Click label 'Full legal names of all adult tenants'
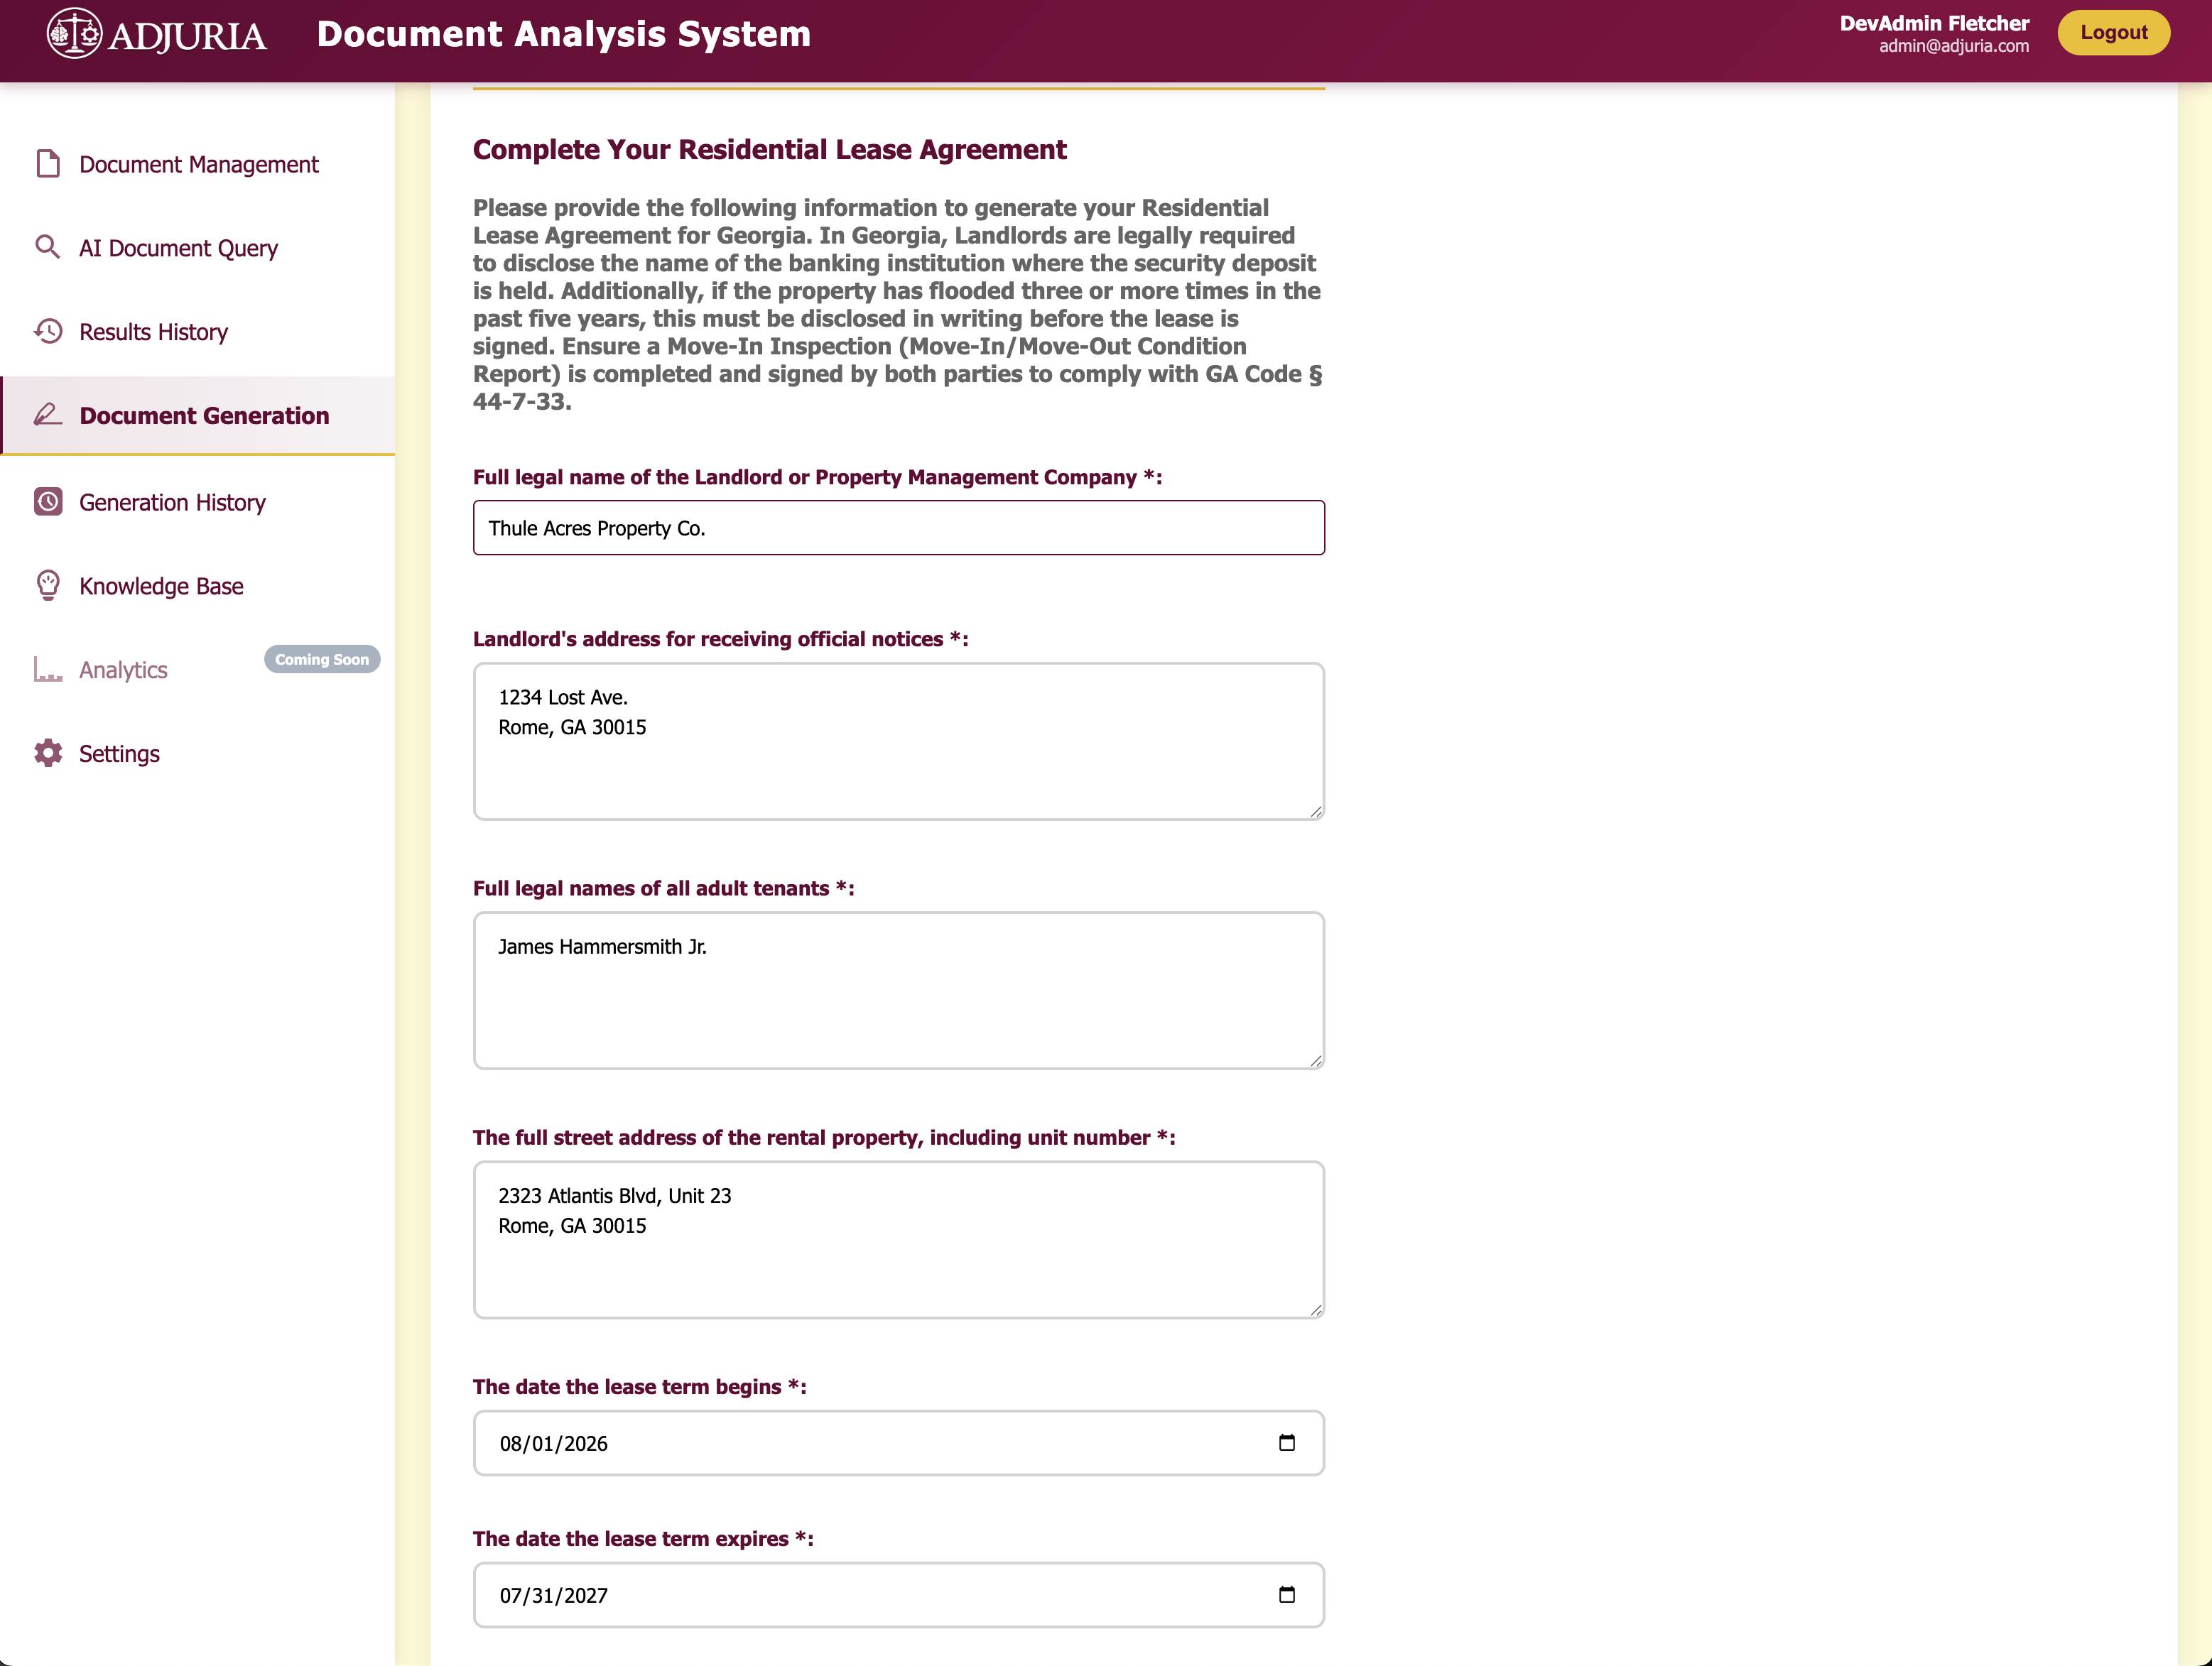Image resolution: width=2212 pixels, height=1666 pixels. click(x=663, y=888)
